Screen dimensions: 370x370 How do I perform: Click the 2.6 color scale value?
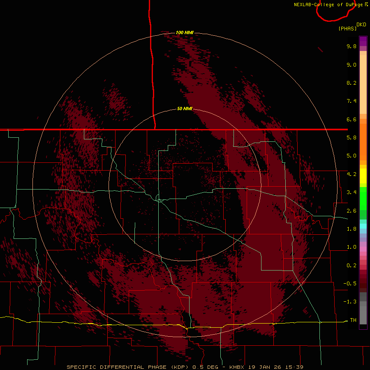click(x=351, y=211)
